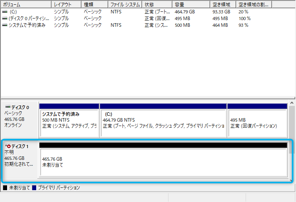
Task: Click the disk pane vertical scrollbar thumb
Action: pyautogui.click(x=291, y=130)
